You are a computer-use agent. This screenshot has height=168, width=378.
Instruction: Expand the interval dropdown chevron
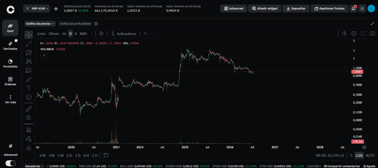pos(92,34)
